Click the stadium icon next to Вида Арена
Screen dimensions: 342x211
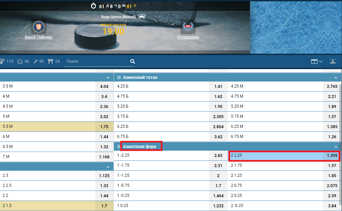click(x=141, y=16)
